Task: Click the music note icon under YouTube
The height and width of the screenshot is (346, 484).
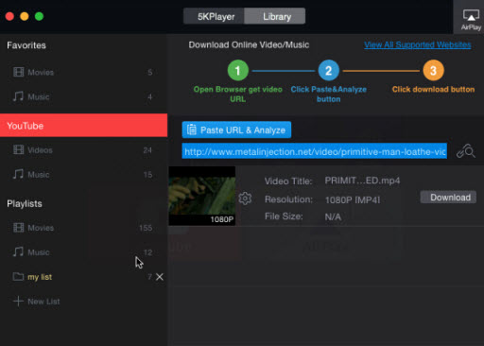Action: tap(18, 174)
